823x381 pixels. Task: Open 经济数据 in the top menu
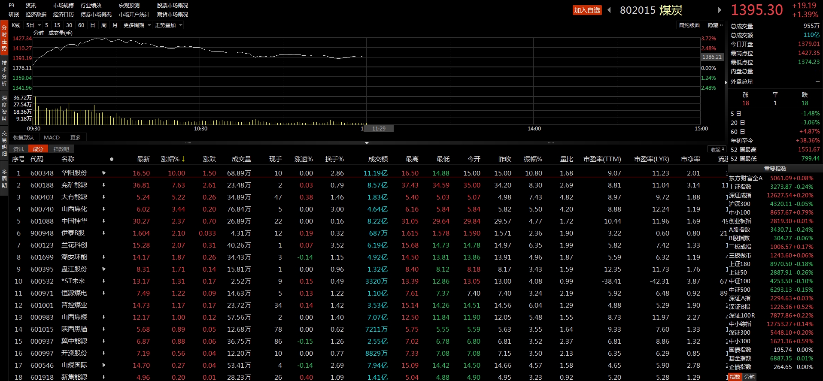[36, 15]
